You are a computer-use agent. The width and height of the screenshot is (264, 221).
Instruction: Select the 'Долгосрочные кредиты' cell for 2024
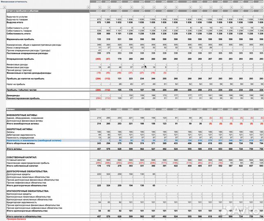(x=107, y=174)
